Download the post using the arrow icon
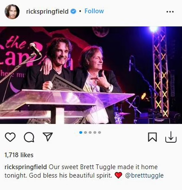 171,137
